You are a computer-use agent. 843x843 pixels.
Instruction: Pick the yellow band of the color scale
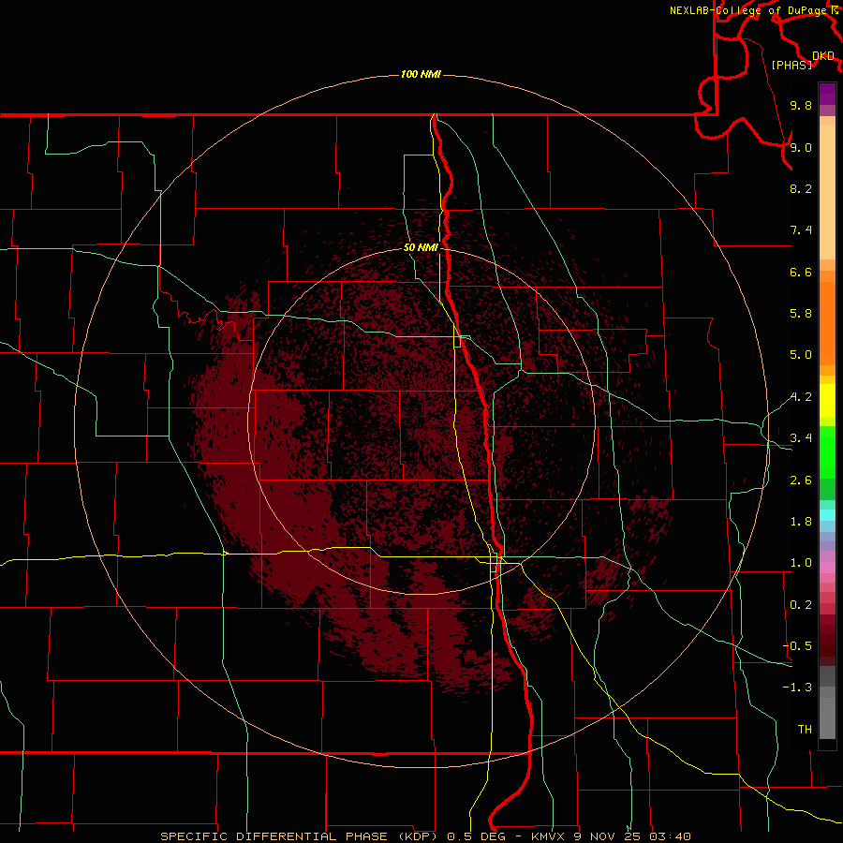pos(827,401)
